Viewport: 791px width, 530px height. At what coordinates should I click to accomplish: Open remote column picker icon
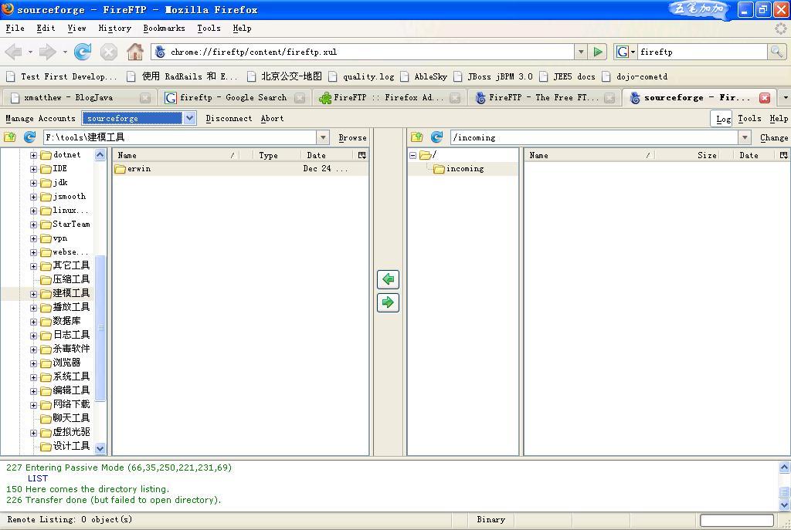click(783, 155)
